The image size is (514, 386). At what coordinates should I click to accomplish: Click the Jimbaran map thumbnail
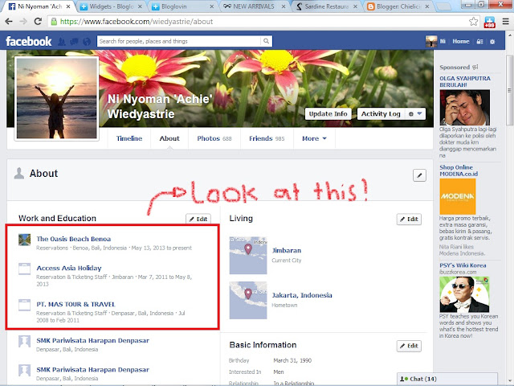pyautogui.click(x=248, y=256)
